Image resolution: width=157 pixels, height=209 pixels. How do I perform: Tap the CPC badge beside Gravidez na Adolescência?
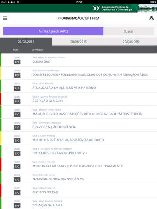[x=17, y=127]
